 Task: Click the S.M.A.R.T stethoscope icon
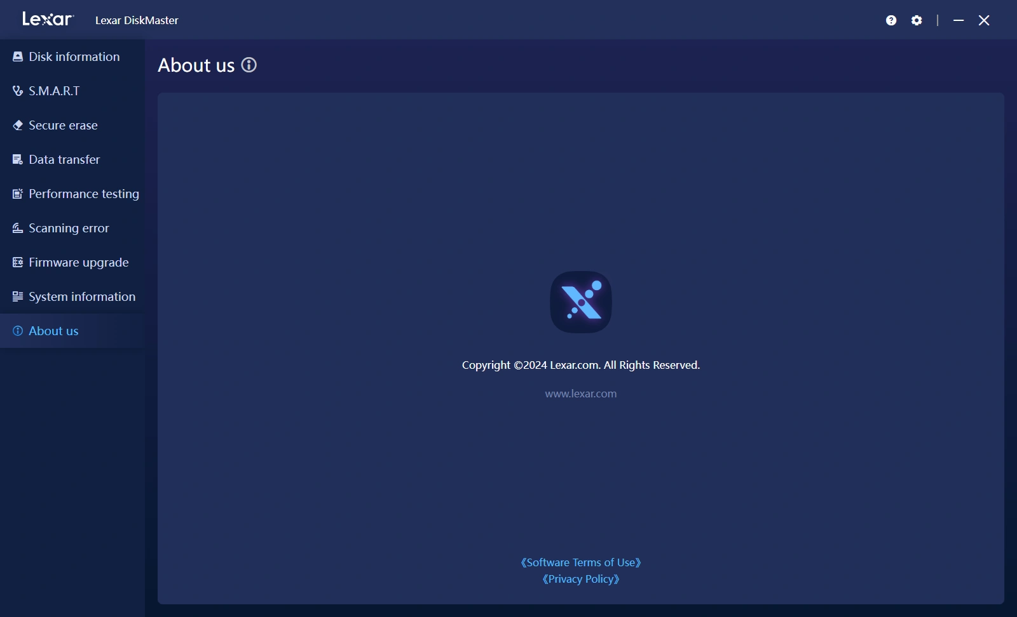pos(18,91)
